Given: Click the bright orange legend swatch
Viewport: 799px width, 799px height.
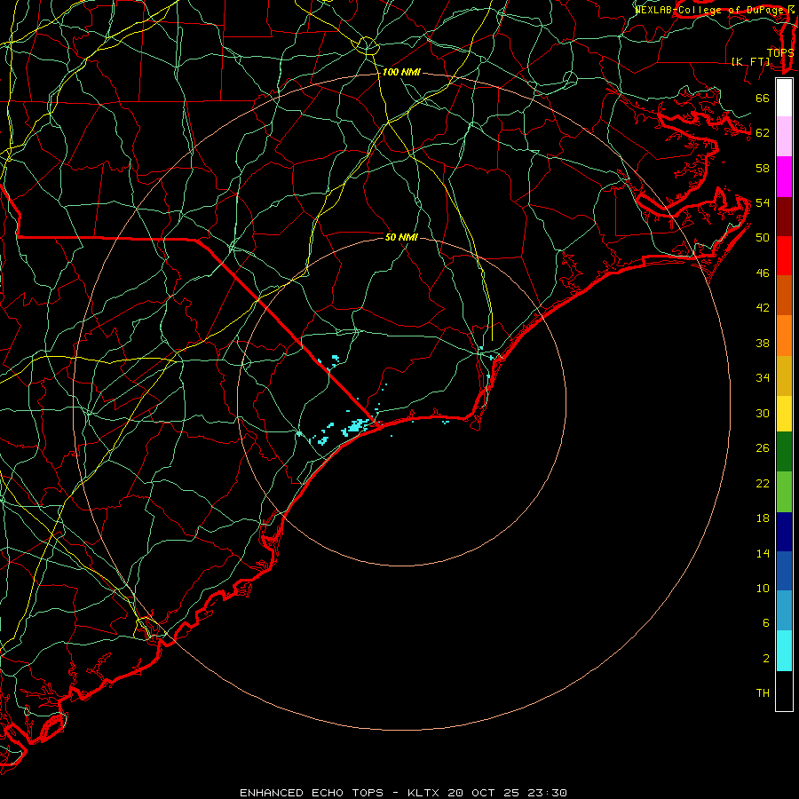Looking at the screenshot, I should click(784, 336).
